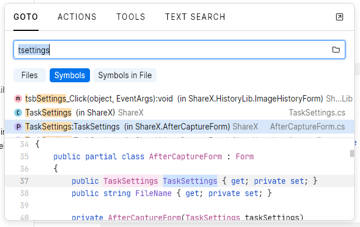Select tsbSettings_Click result row
Screen dimensions: 360x227
pos(179,99)
